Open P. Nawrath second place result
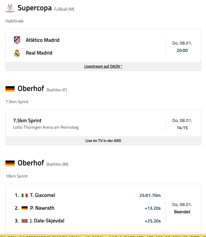This screenshot has width=206, height=237. [42, 208]
